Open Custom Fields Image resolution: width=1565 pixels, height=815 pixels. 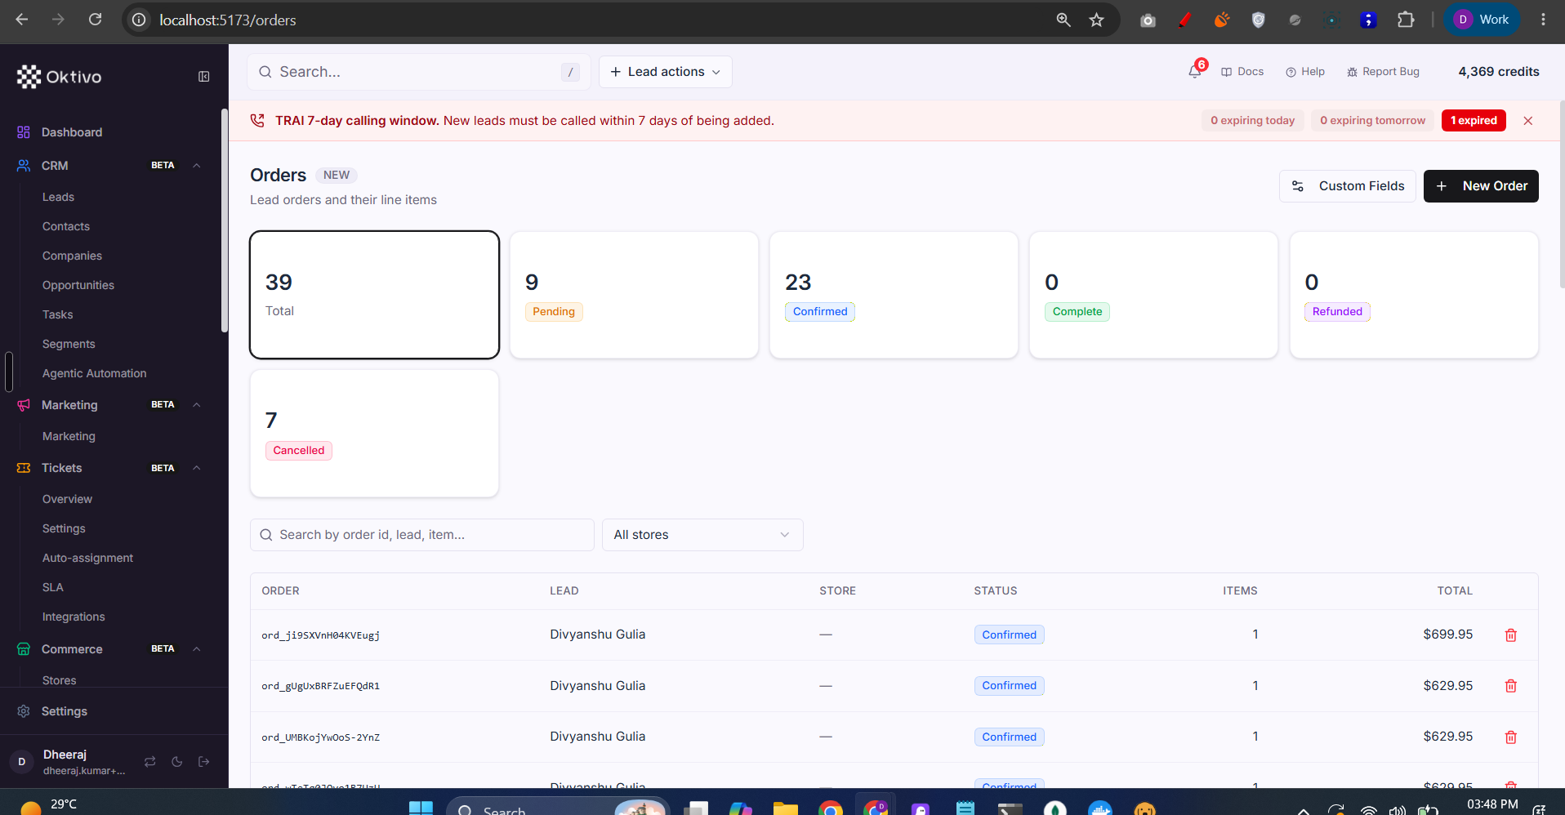click(1347, 186)
